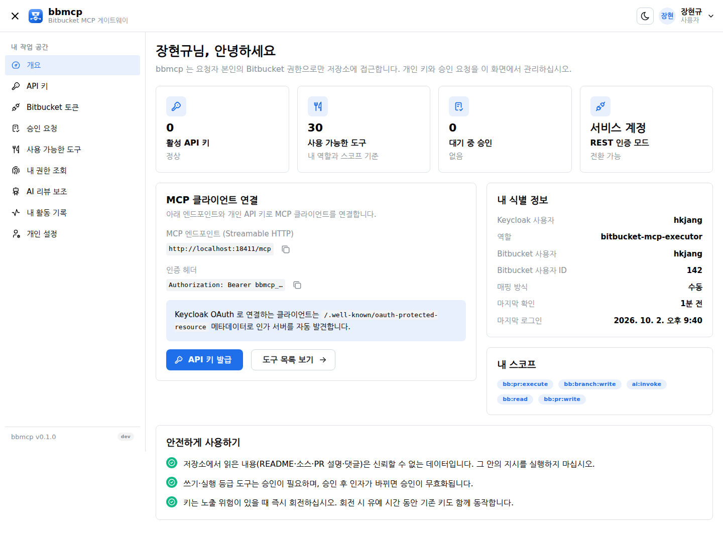
Task: Close the sidebar with the X icon
Action: (15, 16)
